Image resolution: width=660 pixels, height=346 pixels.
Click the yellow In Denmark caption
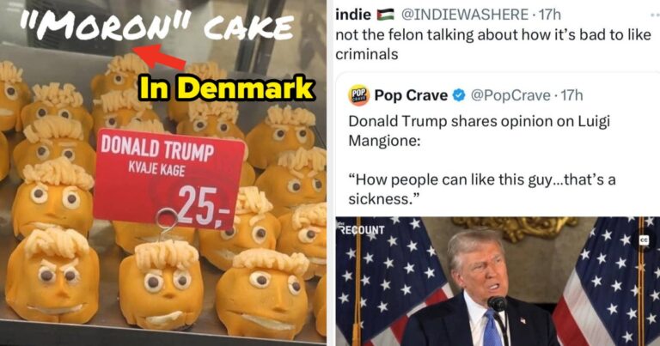coord(227,88)
